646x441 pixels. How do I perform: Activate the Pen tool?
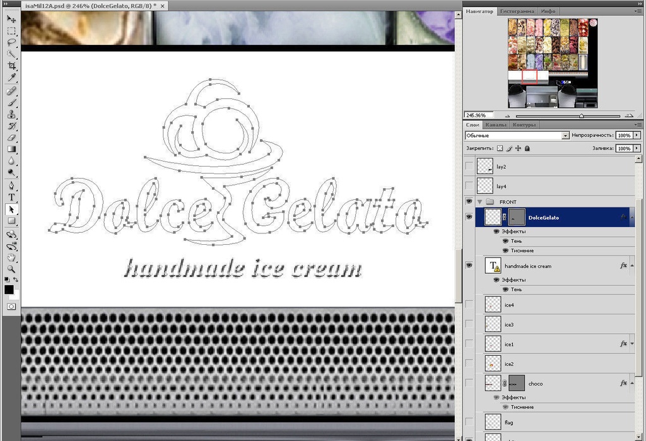(11, 185)
